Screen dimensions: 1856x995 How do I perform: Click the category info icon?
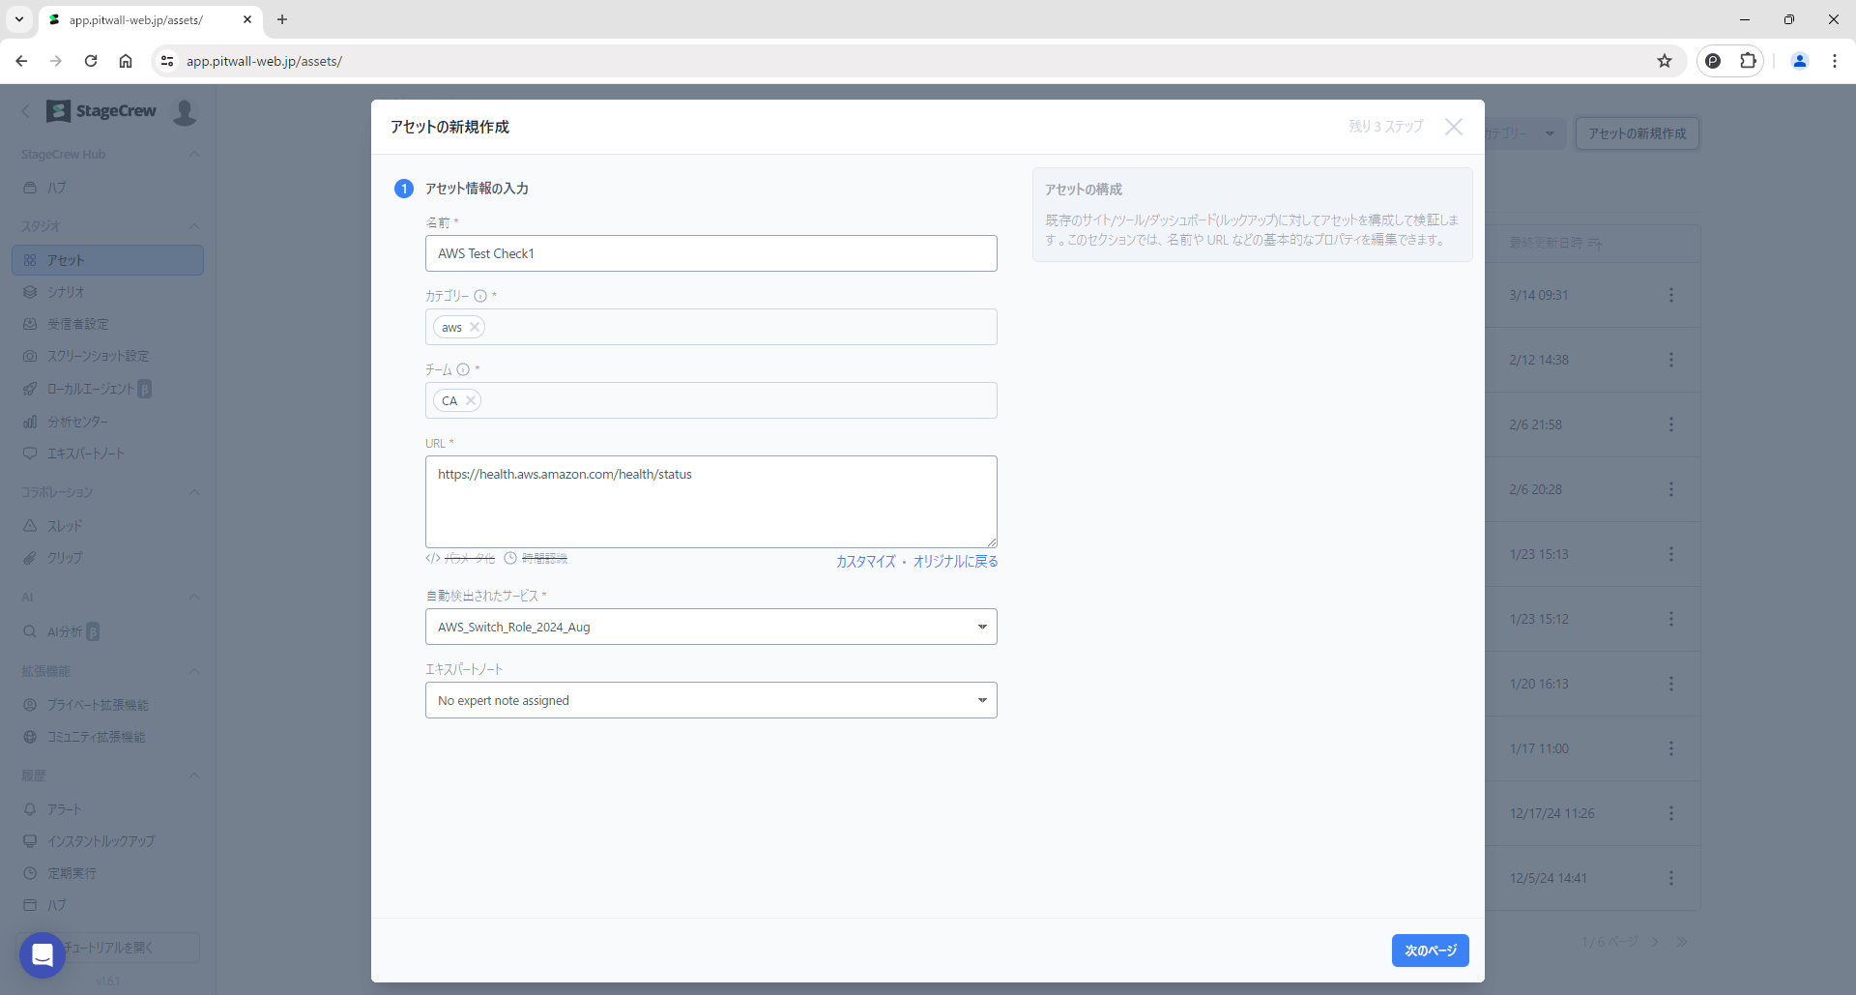point(480,296)
